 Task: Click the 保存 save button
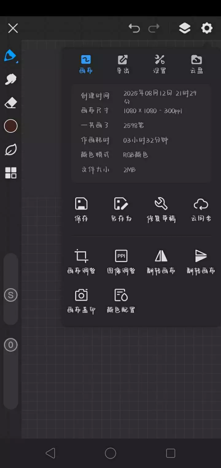81,210
